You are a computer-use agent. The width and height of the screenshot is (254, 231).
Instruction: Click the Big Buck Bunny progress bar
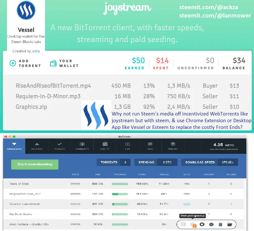[x=120, y=214]
